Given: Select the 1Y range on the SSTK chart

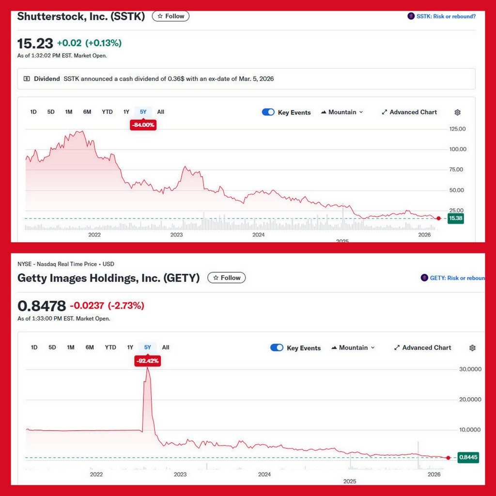Looking at the screenshot, I should tap(126, 112).
